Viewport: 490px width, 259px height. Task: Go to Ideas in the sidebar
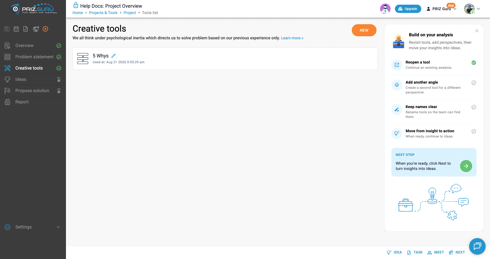coord(33,79)
